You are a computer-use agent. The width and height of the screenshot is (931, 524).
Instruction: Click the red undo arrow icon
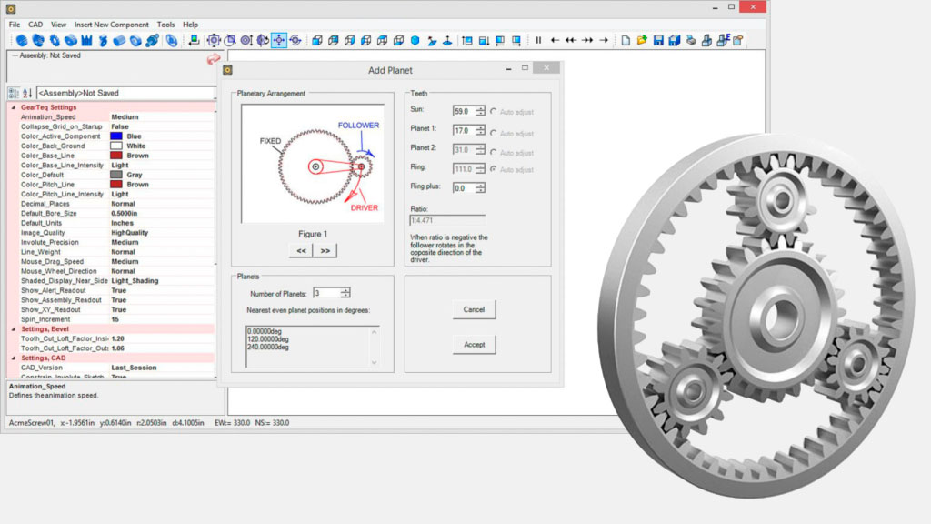coord(214,59)
